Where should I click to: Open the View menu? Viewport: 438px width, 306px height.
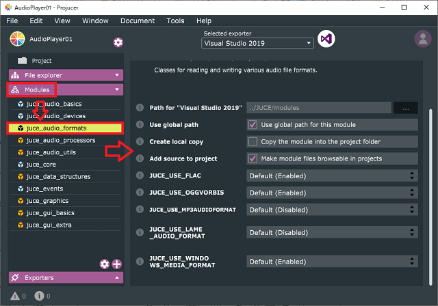(x=62, y=21)
